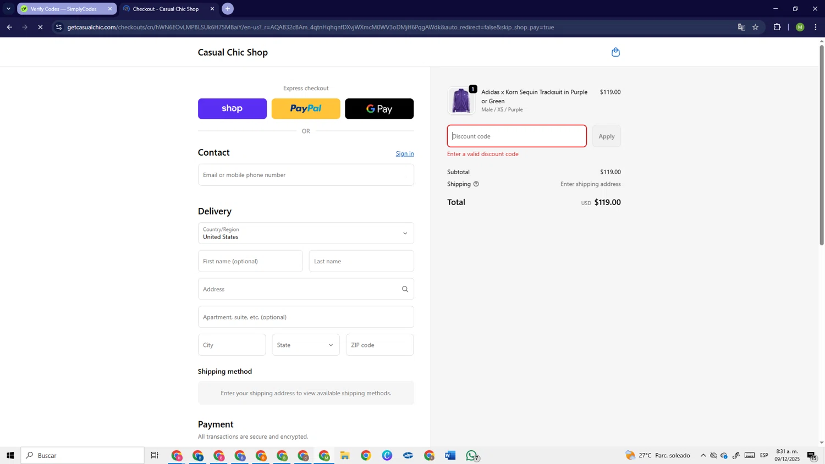
Task: Click the browser URL address bar
Action: click(396, 27)
